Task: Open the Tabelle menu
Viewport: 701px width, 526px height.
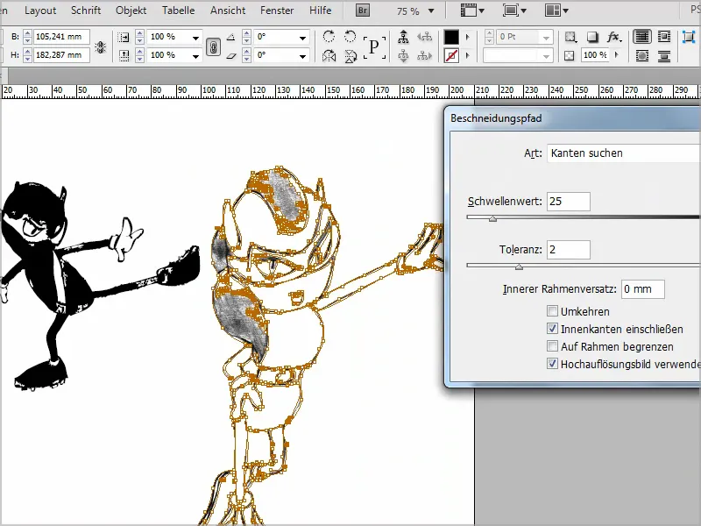Action: pos(179,11)
